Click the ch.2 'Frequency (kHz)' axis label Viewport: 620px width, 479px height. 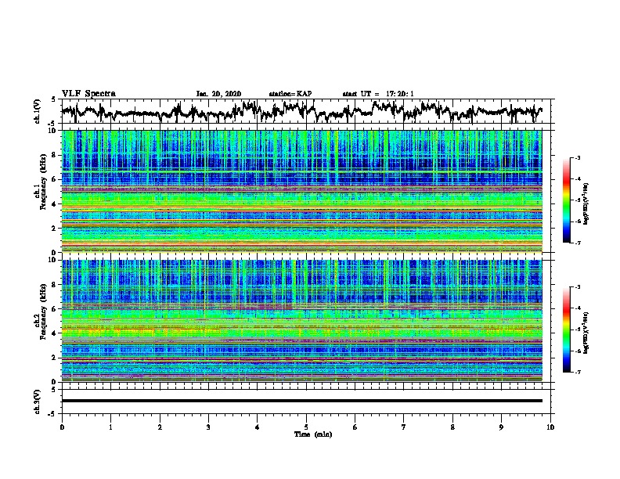point(43,312)
